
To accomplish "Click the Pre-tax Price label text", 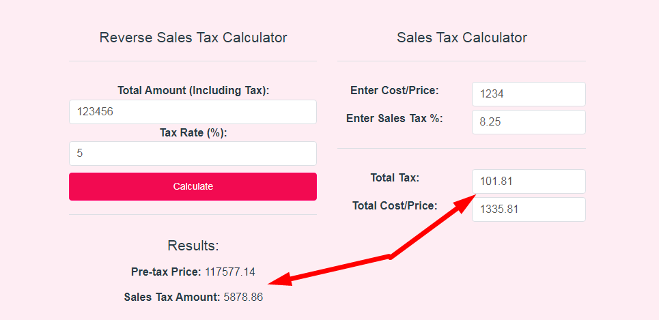I will point(166,272).
